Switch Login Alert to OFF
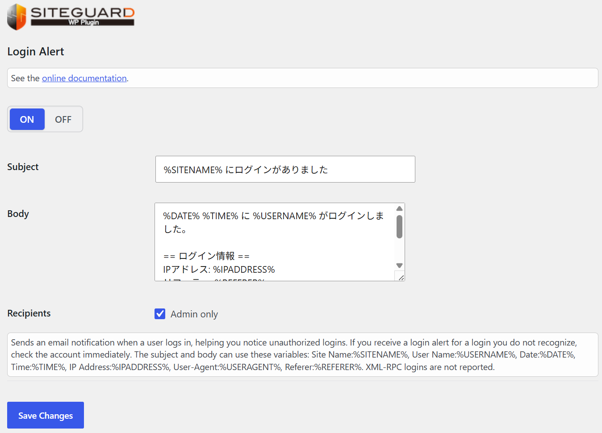 tap(63, 119)
